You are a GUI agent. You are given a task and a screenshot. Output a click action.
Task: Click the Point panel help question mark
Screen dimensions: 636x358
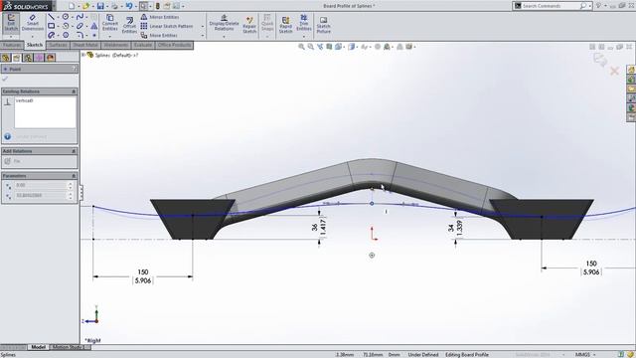click(75, 69)
